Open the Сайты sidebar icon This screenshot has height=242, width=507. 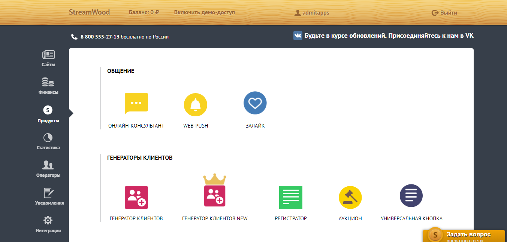coord(48,55)
